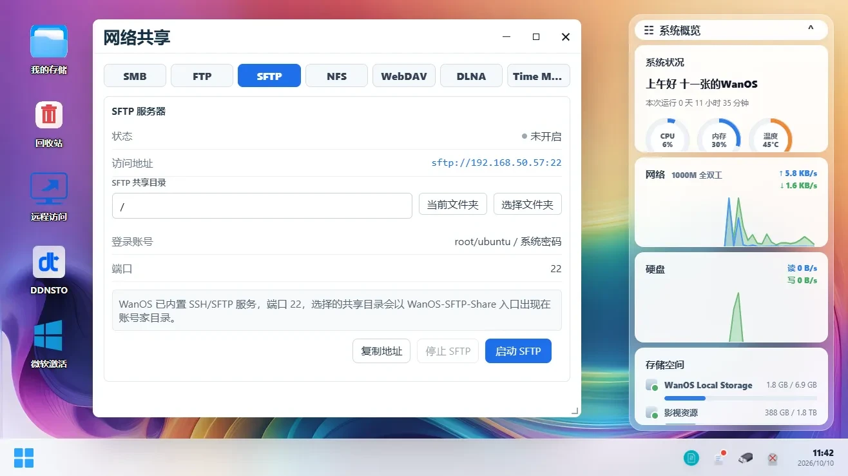
Task: Open the notification tray icon with red dot
Action: tap(720, 458)
